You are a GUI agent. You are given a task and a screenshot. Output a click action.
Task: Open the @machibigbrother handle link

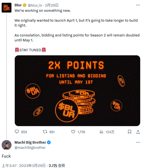pos(30,147)
